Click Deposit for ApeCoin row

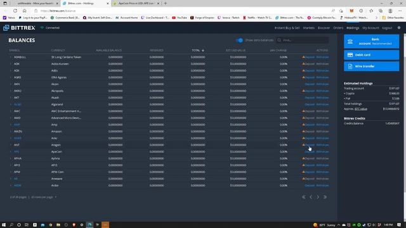click(x=310, y=152)
